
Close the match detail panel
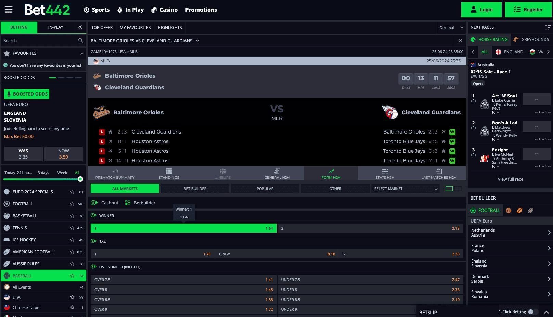tap(460, 41)
